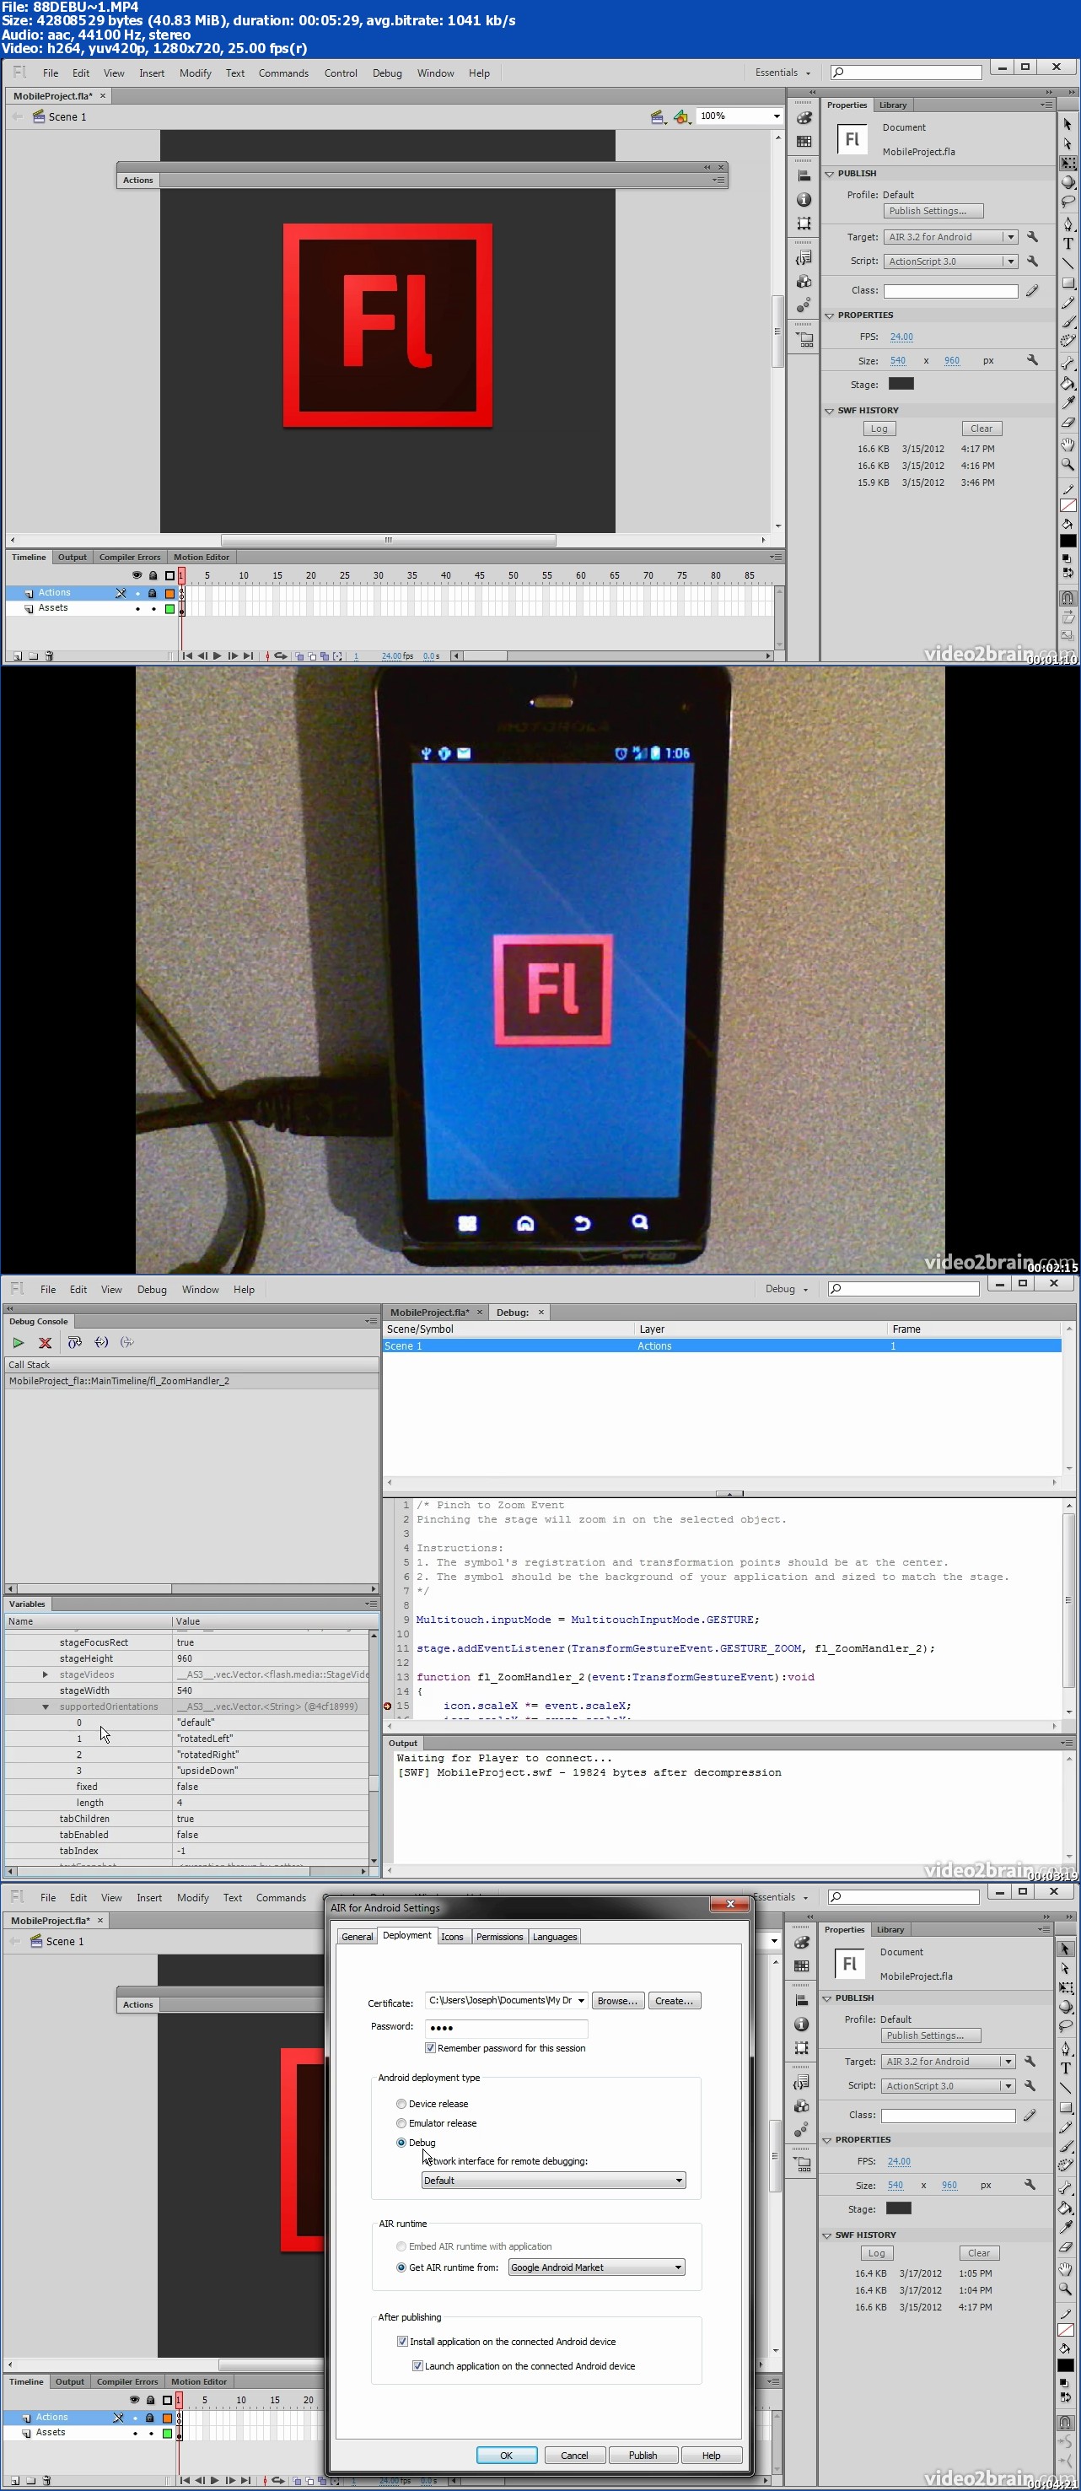Click the wrench icon next to Target in top window
Screen dimensions: 1081x2491
click(1032, 237)
